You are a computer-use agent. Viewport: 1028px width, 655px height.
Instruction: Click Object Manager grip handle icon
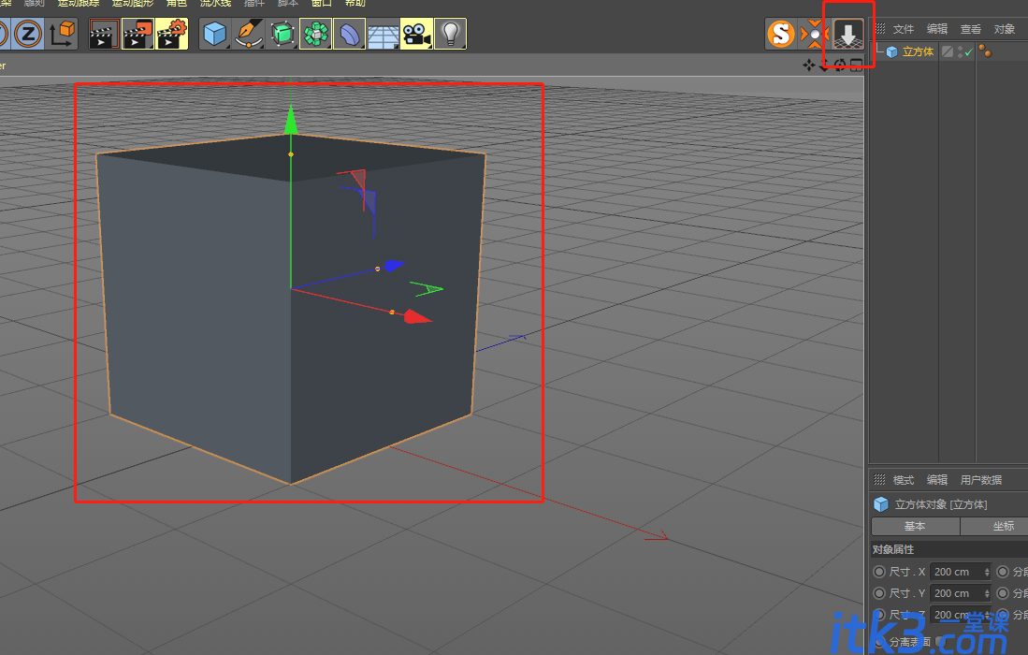pyautogui.click(x=880, y=29)
